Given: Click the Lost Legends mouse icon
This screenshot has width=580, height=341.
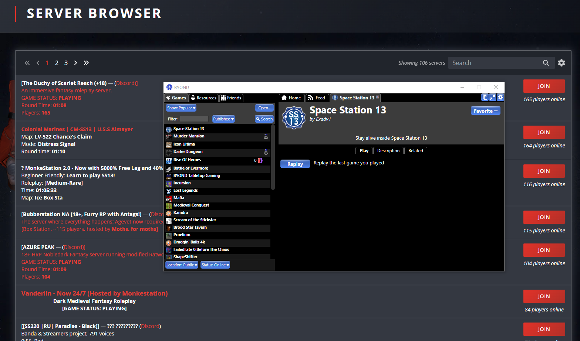Looking at the screenshot, I should pos(169,191).
